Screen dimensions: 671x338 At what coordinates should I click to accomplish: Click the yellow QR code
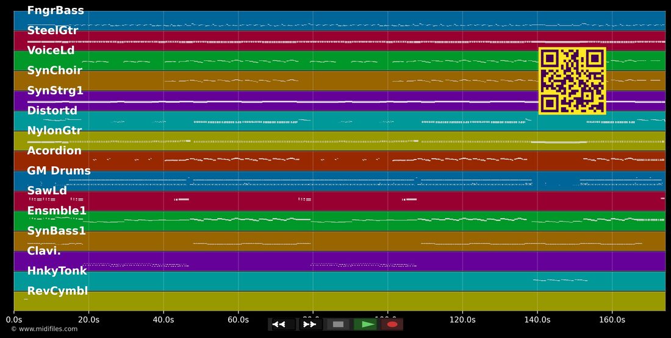[x=572, y=81]
